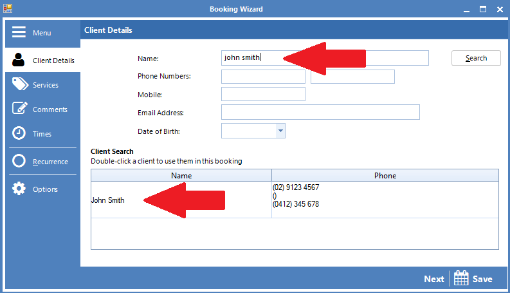Select the second Phone Numbers field
The height and width of the screenshot is (293, 510).
(x=352, y=77)
